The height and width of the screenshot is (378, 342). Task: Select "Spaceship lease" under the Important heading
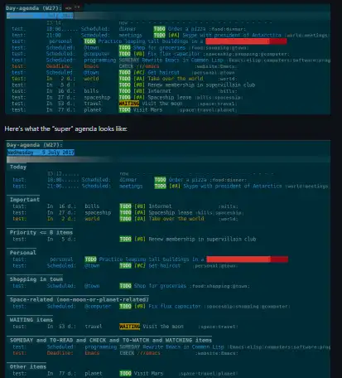[171, 212]
